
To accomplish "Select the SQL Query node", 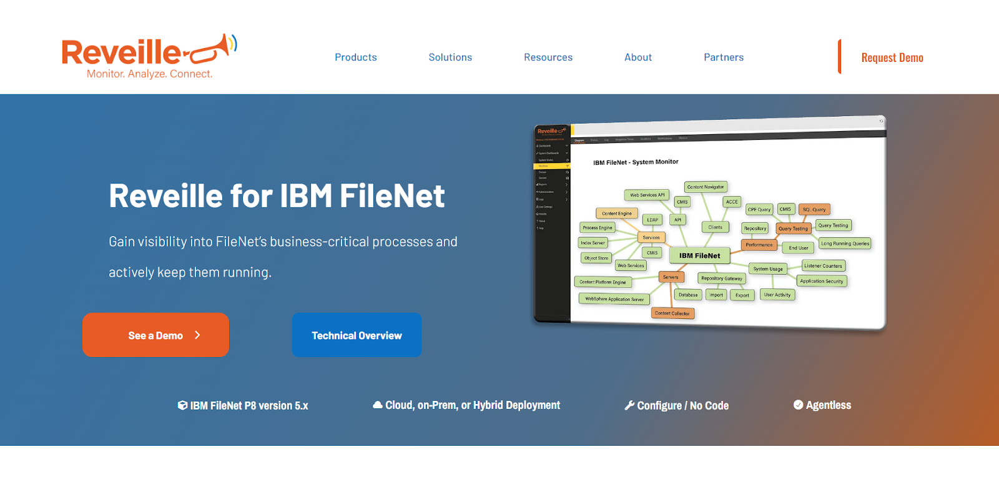I will (x=814, y=210).
